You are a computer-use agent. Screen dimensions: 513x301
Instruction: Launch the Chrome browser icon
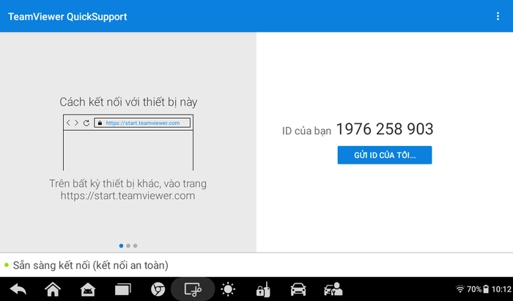pos(158,289)
